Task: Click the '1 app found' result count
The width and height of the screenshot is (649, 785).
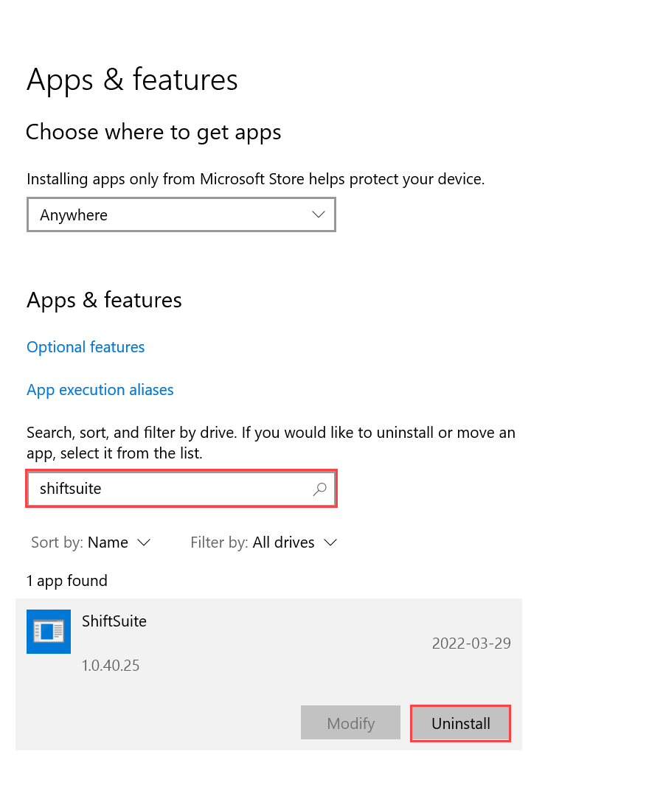Action: tap(67, 581)
